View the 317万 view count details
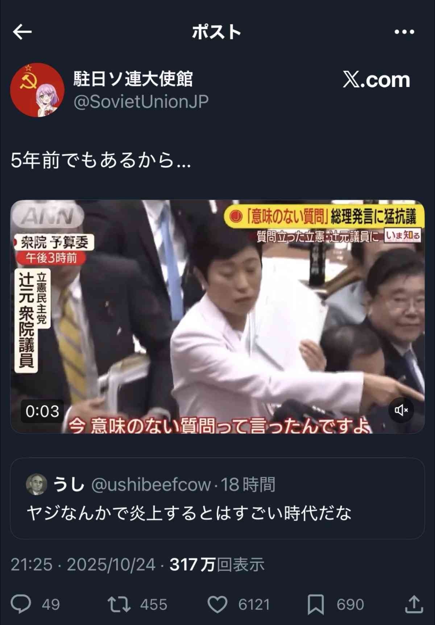The image size is (435, 625). click(x=217, y=565)
